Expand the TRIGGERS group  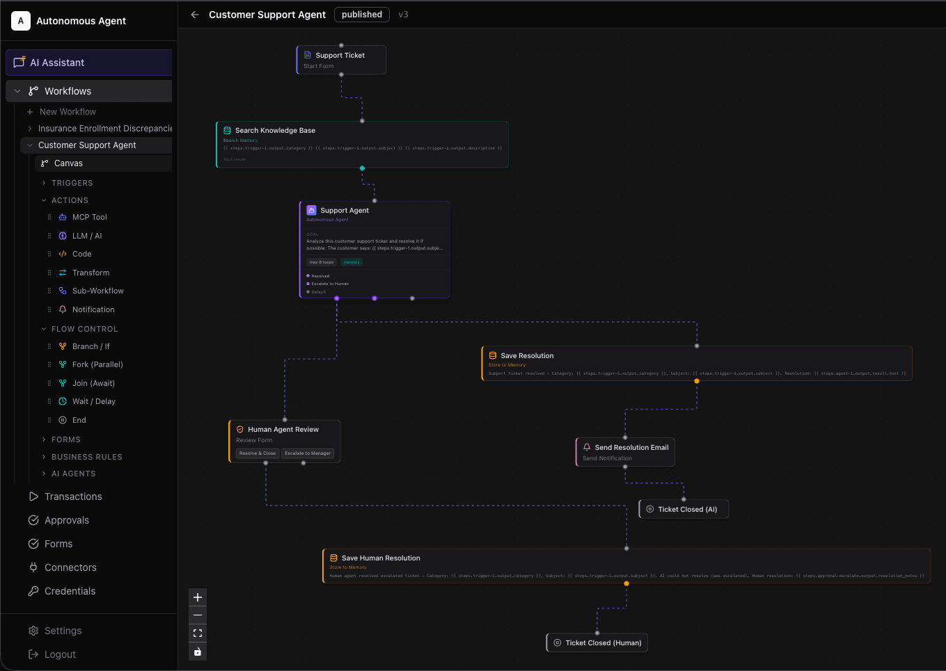pos(44,183)
